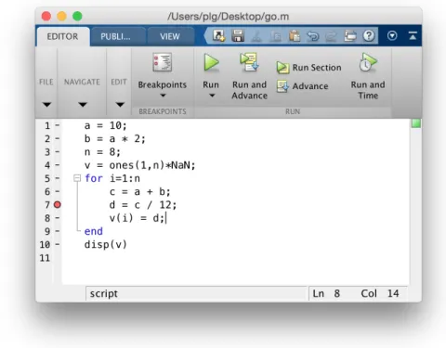This screenshot has width=446, height=348.
Task: Click the Print icon in quick access toolbar
Action: tap(350, 36)
